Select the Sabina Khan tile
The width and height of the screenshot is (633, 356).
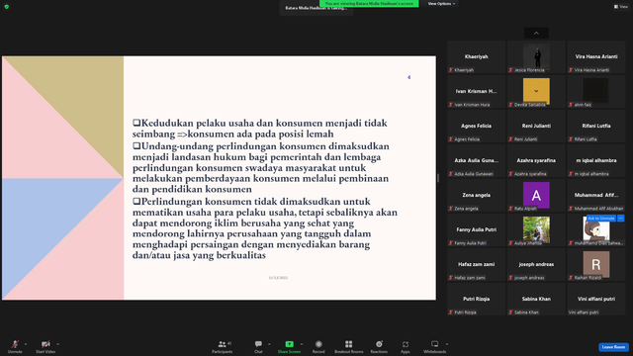(536, 300)
